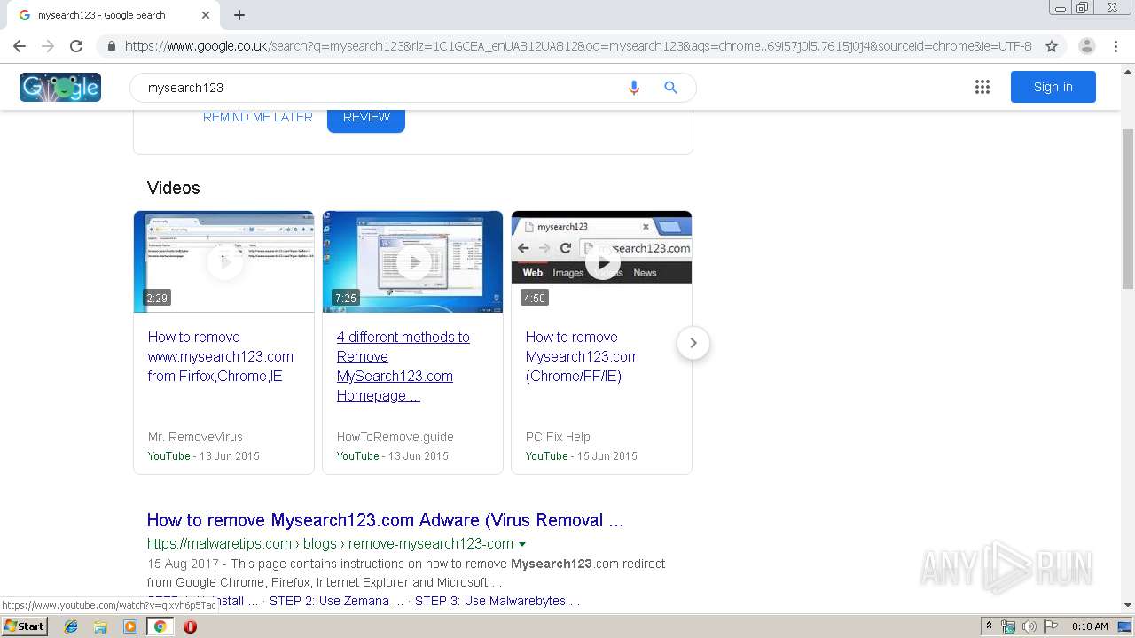This screenshot has width=1135, height=638.
Task: Open the Chrome three-dot menu
Action: [1115, 46]
